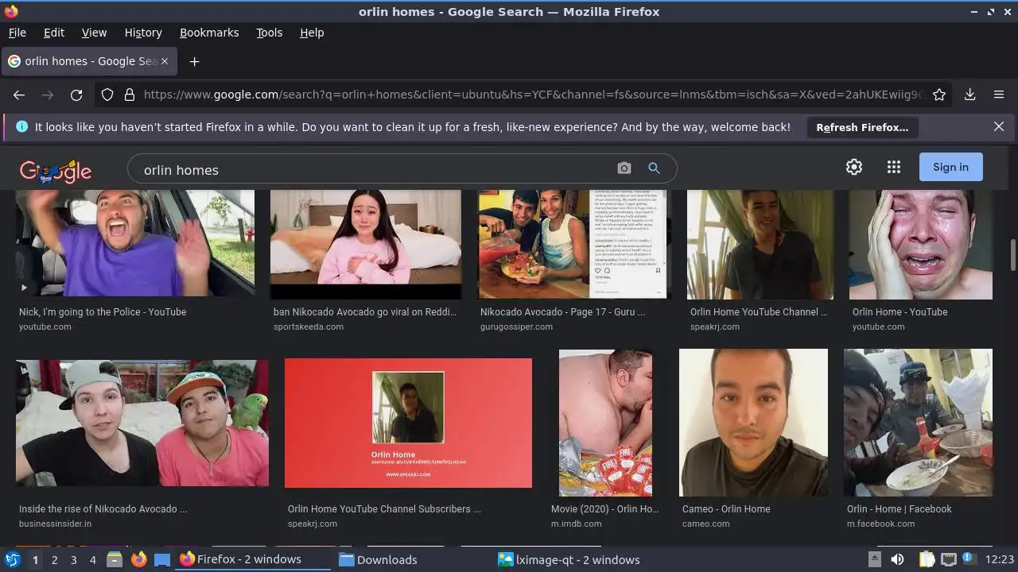Open a new tab with the plus button
This screenshot has height=572, width=1018.
pyautogui.click(x=194, y=61)
